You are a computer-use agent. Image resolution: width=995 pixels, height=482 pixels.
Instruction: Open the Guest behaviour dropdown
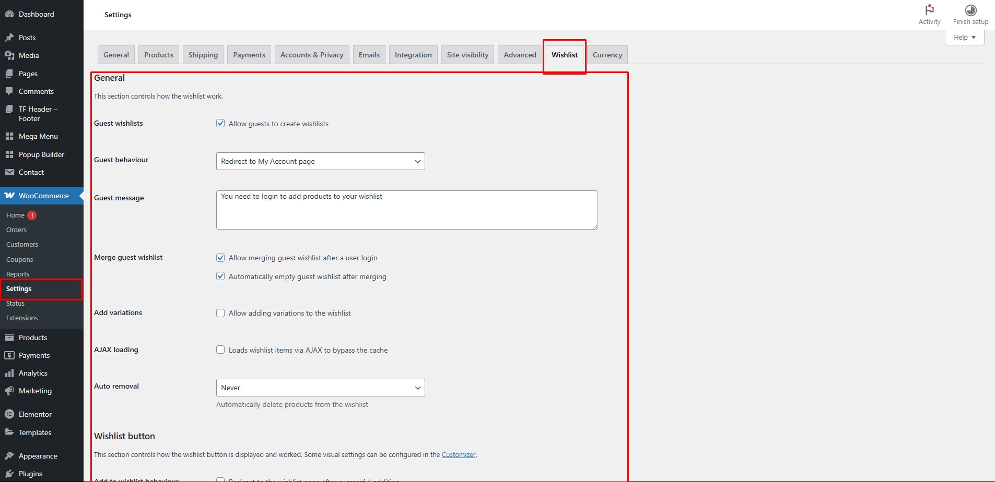320,161
